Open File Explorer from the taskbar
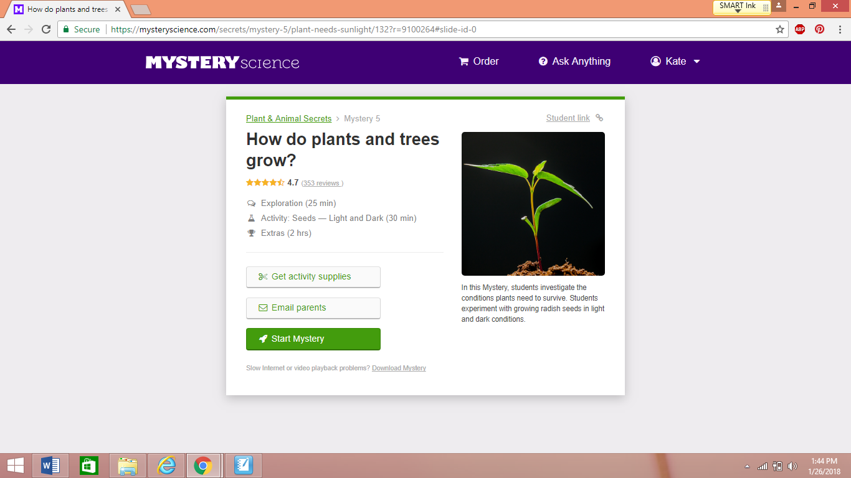The height and width of the screenshot is (478, 851). tap(128, 466)
